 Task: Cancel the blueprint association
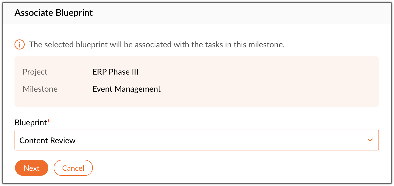73,168
